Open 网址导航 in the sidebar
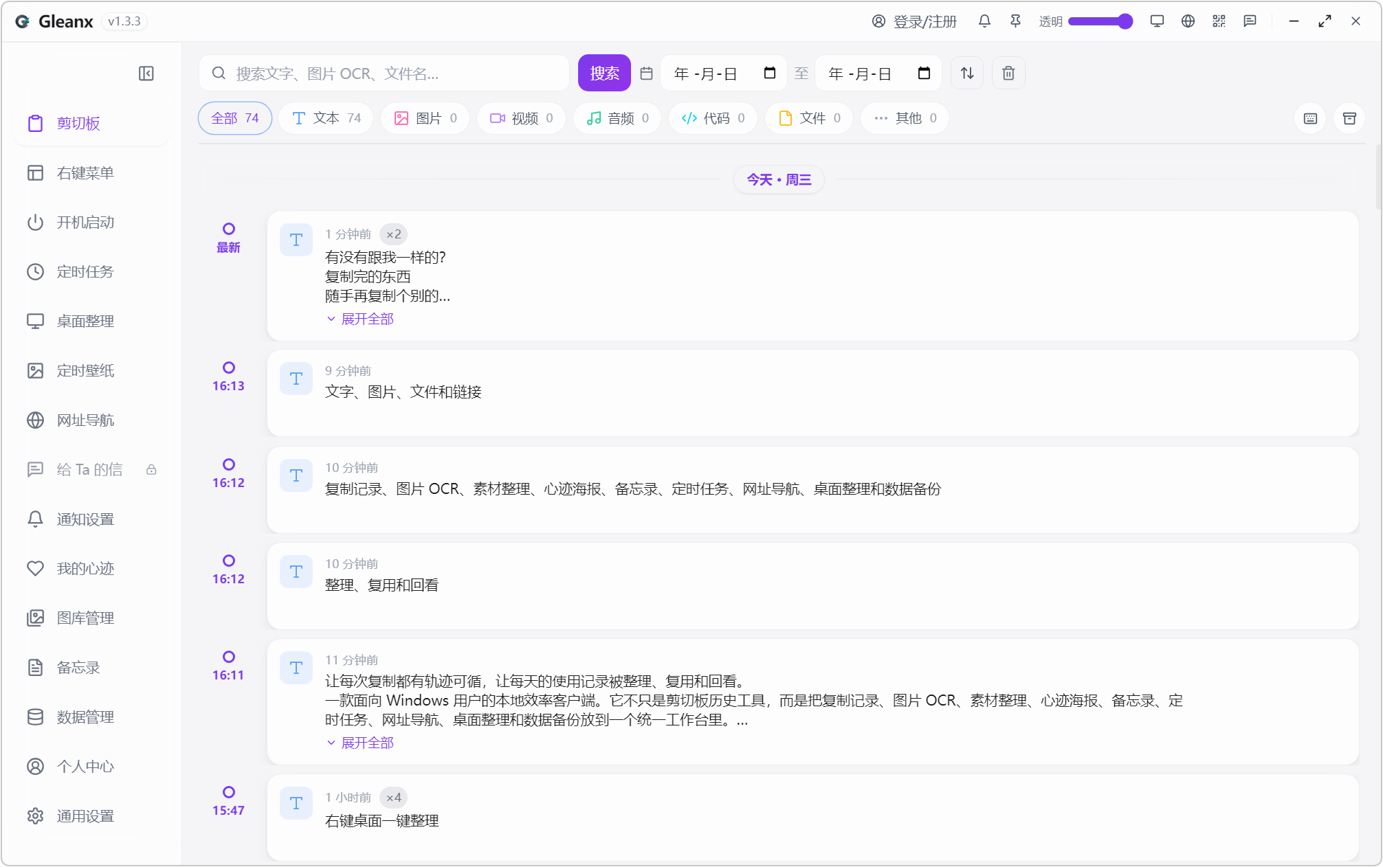1383x867 pixels. 91,420
